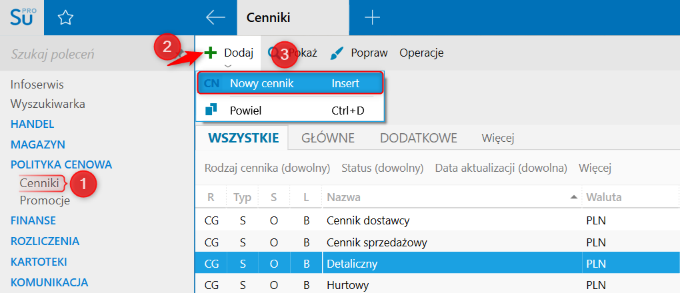Open the Operacje menu
680x293 pixels.
coord(421,53)
